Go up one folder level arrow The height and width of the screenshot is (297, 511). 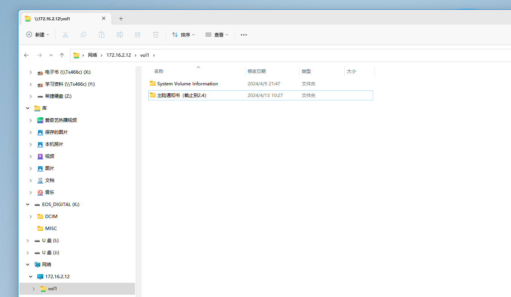click(62, 55)
